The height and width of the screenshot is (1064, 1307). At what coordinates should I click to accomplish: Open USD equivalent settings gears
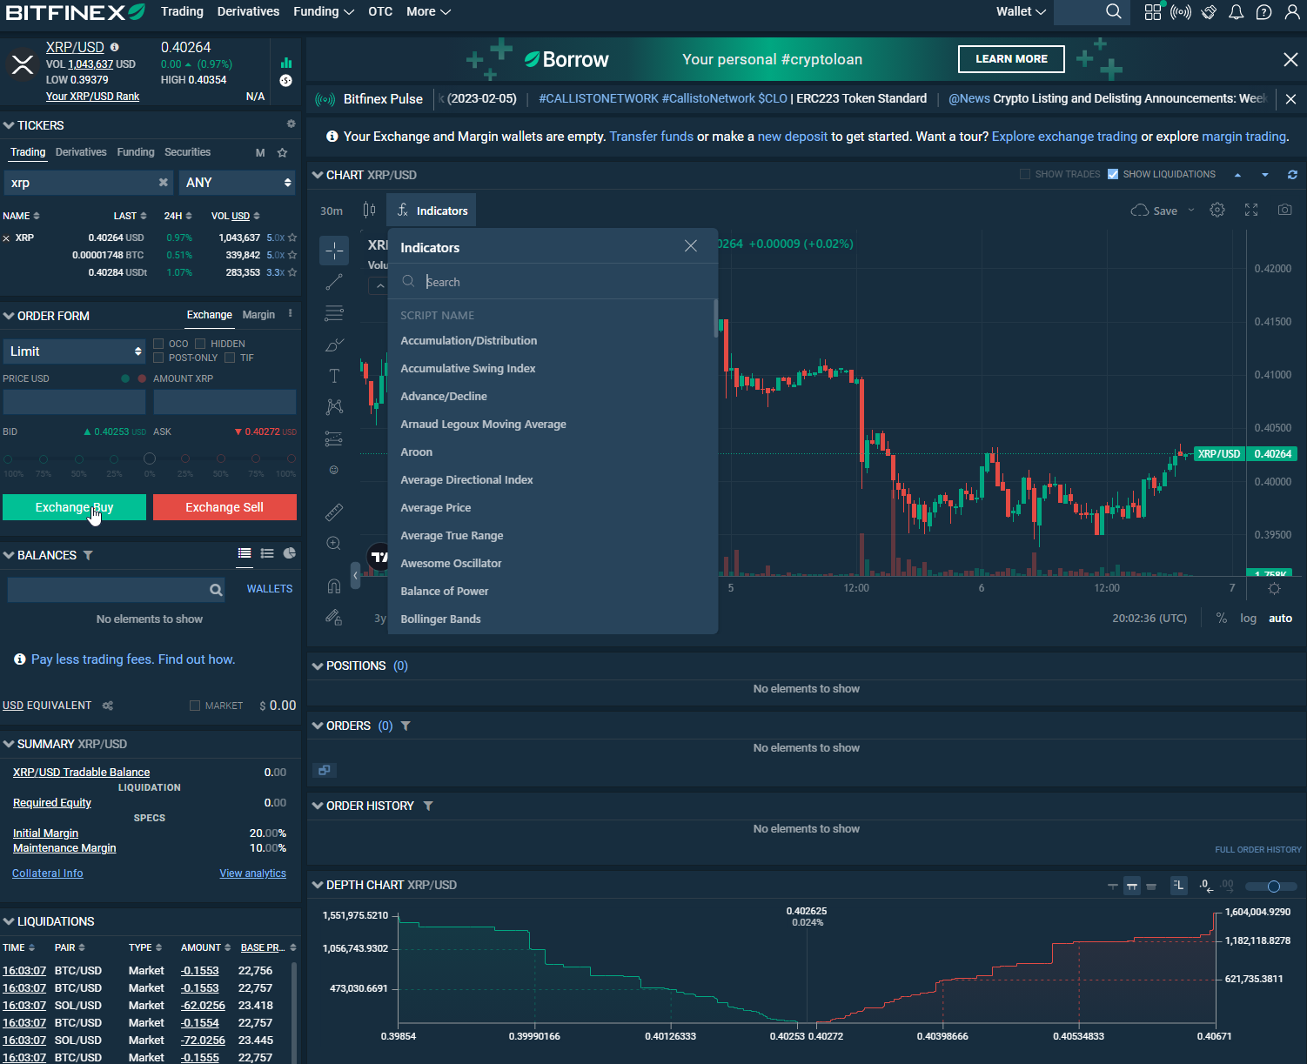click(108, 706)
